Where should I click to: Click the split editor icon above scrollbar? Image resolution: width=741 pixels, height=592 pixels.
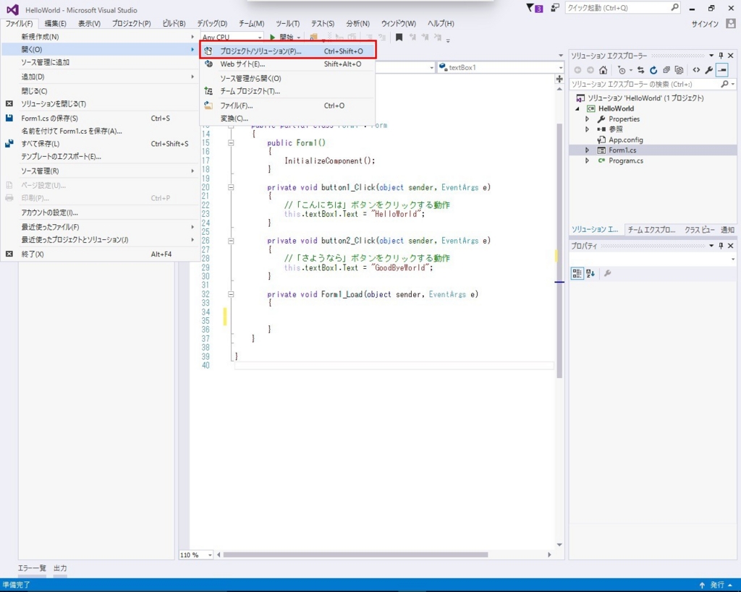pyautogui.click(x=559, y=79)
